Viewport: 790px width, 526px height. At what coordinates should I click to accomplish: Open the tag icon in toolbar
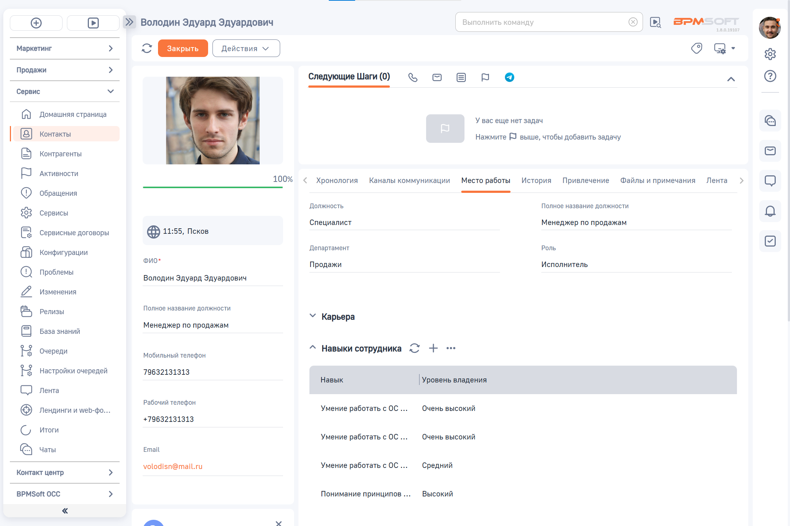tap(696, 48)
